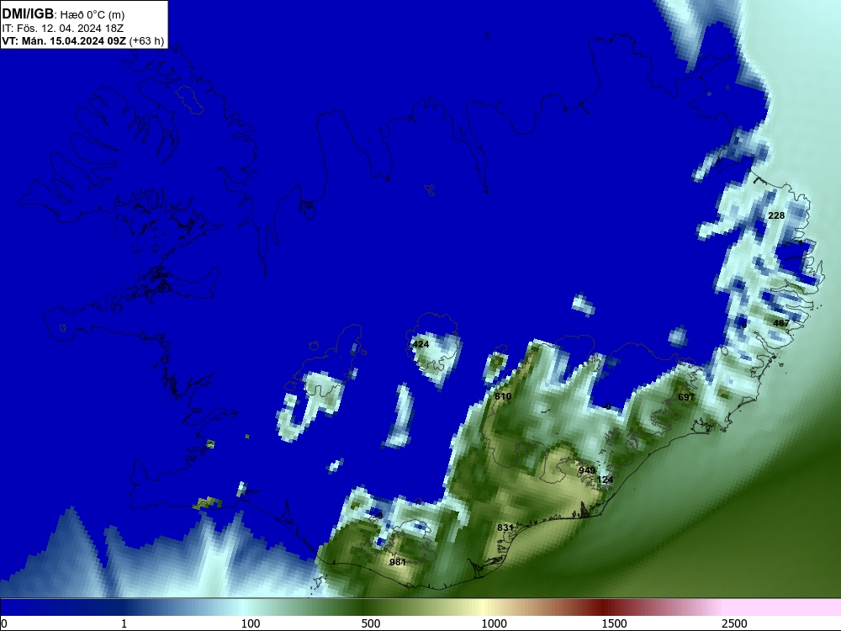
Task: Click the map value 487
Action: coord(781,322)
